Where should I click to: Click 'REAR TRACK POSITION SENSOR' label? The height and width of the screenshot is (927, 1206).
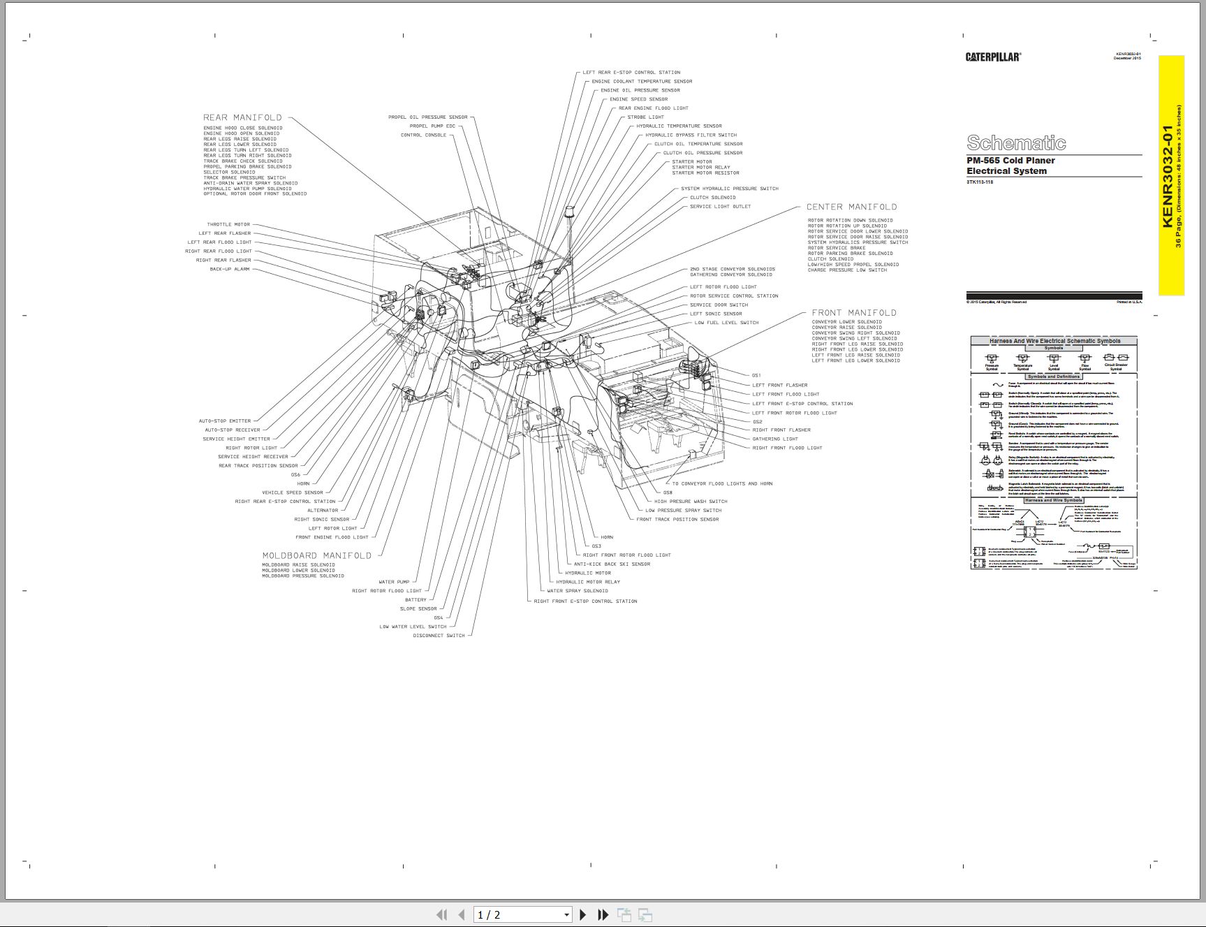[x=258, y=466]
